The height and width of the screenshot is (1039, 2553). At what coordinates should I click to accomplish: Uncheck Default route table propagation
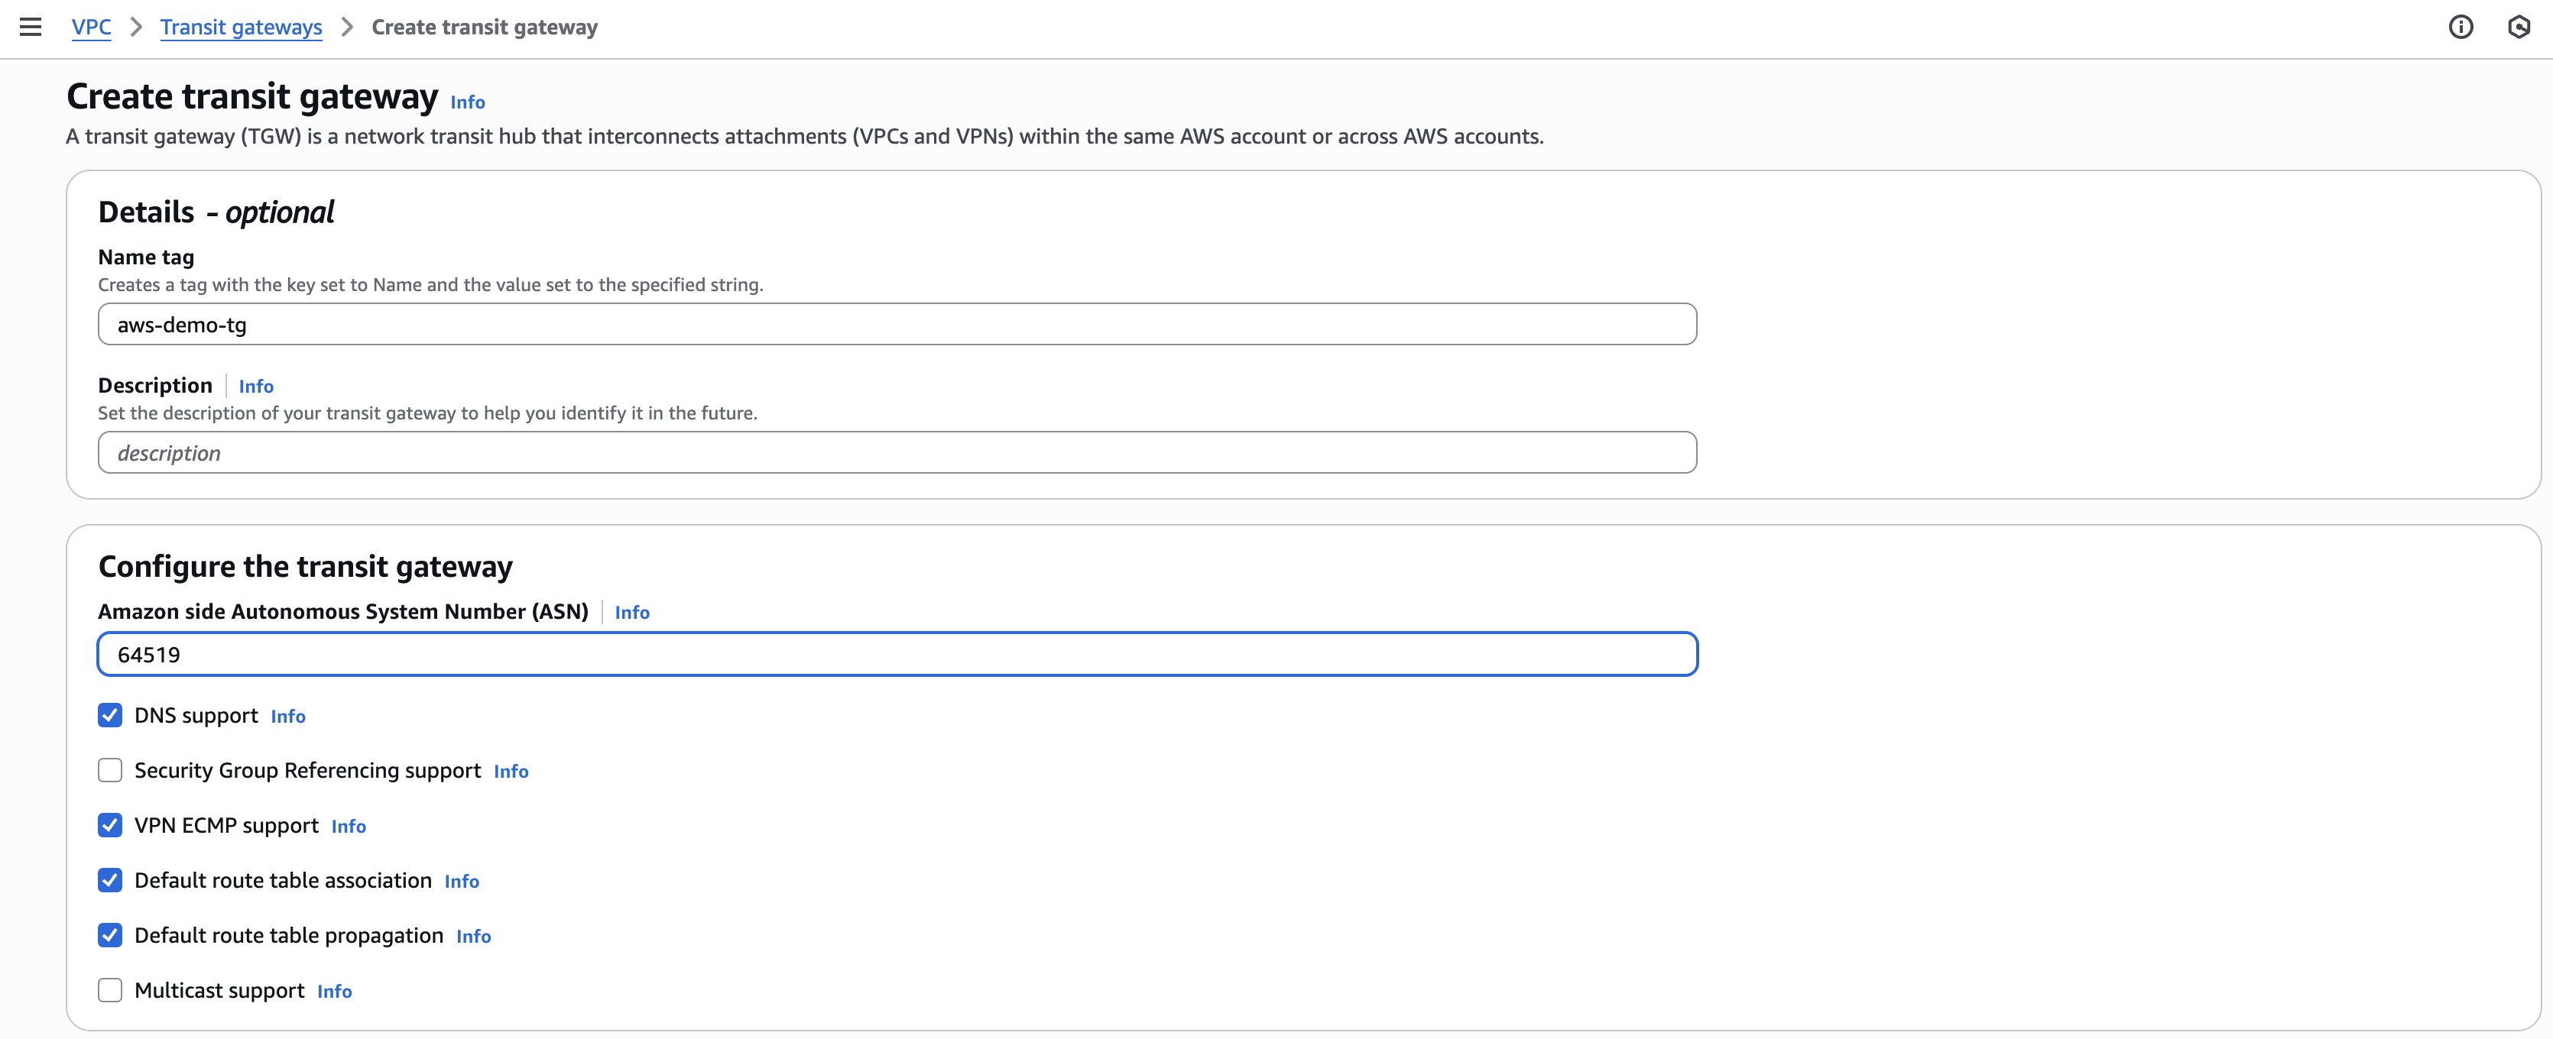(110, 935)
